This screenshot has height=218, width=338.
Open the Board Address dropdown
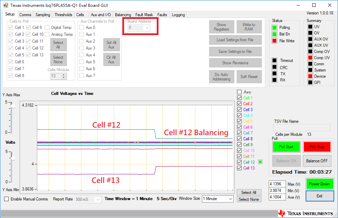(147, 28)
